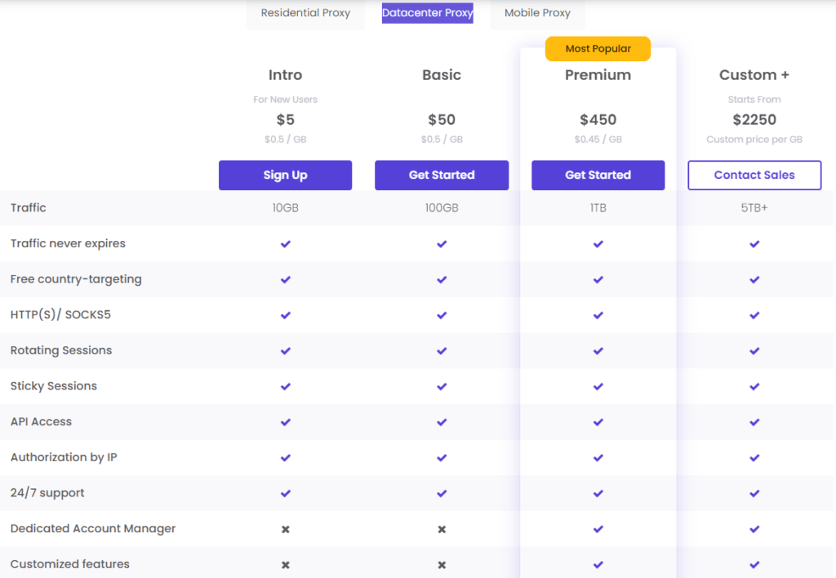Image resolution: width=836 pixels, height=578 pixels.
Task: Click the 1TB traffic value
Action: (598, 208)
